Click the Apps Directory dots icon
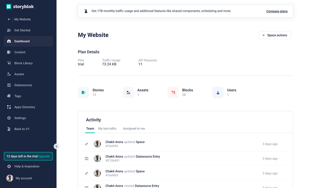This screenshot has width=323, height=188. tap(9, 107)
